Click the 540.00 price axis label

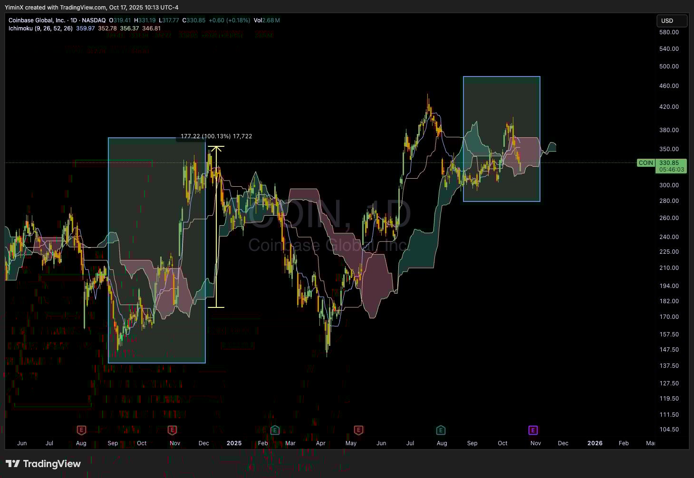point(669,49)
